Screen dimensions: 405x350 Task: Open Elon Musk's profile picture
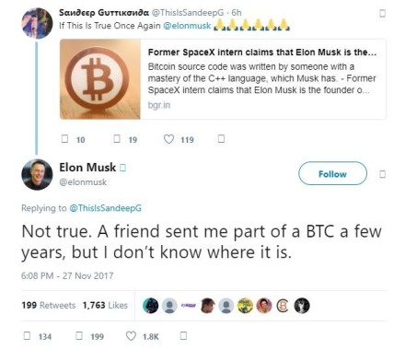(x=37, y=174)
